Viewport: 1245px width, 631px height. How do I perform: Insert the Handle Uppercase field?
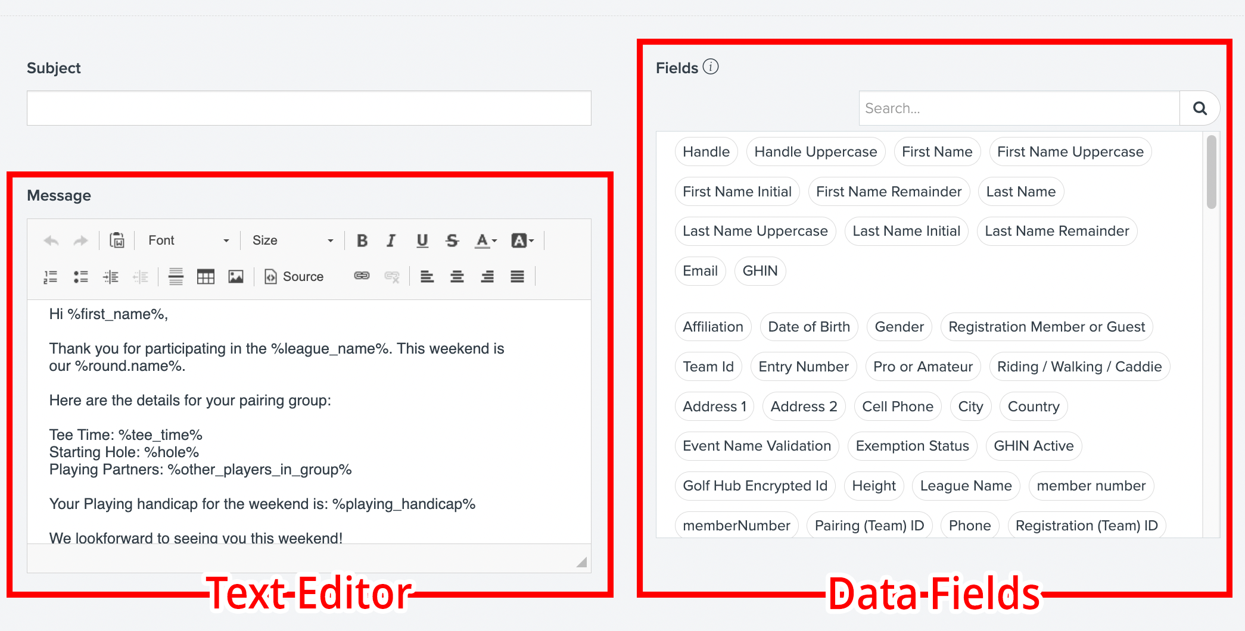click(x=816, y=152)
